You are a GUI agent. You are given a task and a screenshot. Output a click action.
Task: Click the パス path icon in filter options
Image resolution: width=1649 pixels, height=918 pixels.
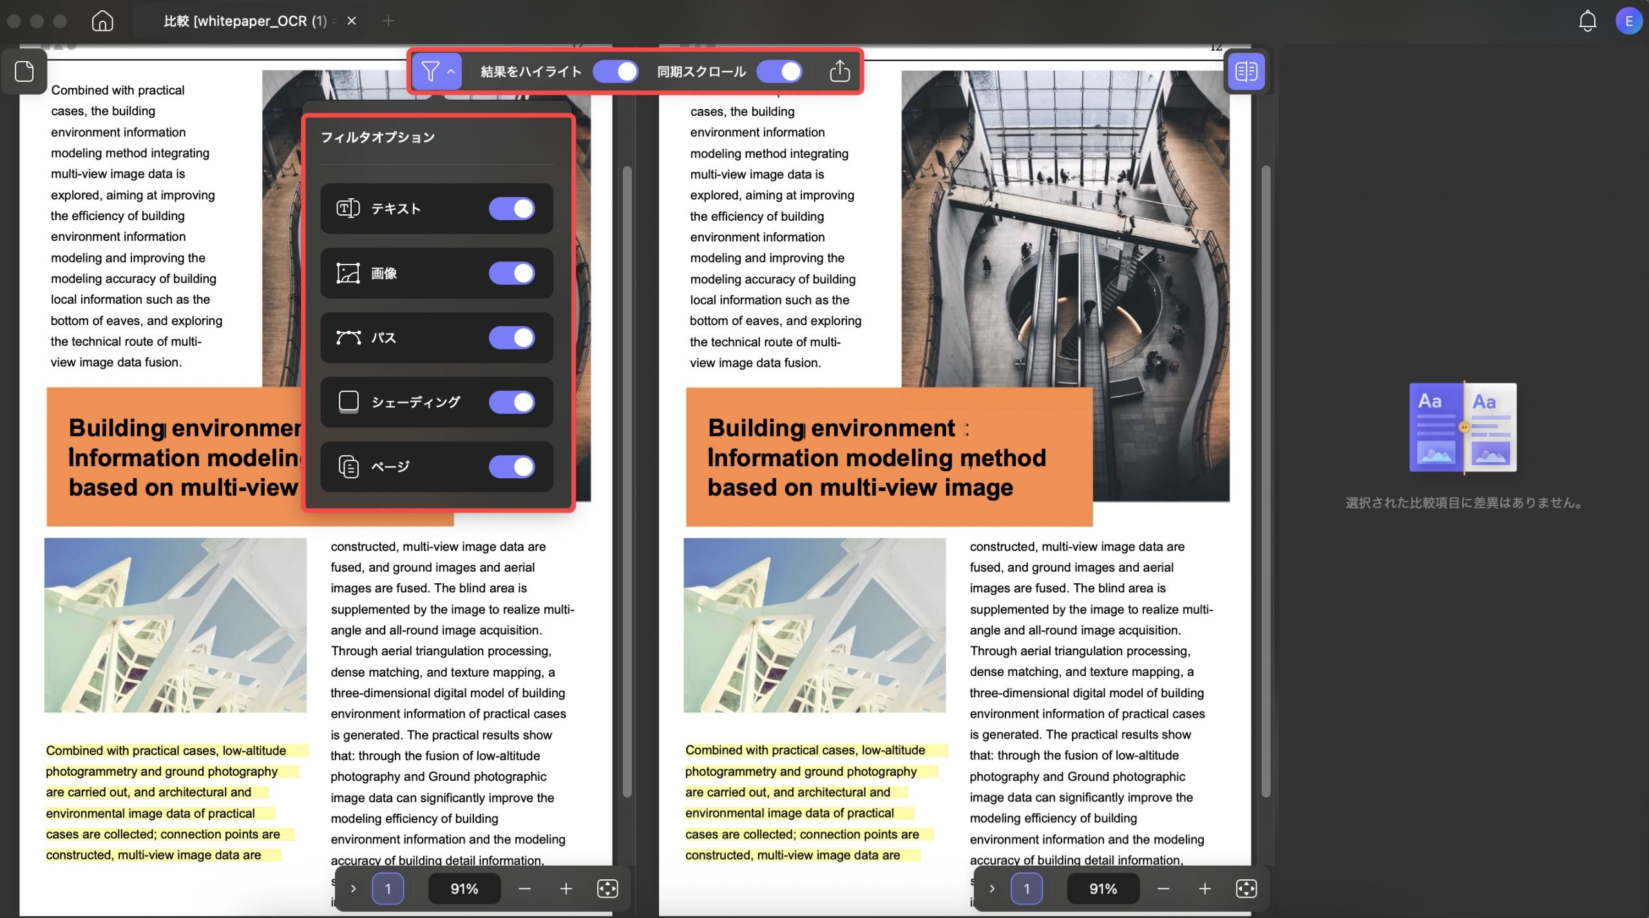(x=348, y=337)
